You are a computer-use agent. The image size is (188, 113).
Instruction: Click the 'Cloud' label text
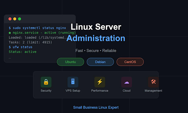tap(127, 91)
